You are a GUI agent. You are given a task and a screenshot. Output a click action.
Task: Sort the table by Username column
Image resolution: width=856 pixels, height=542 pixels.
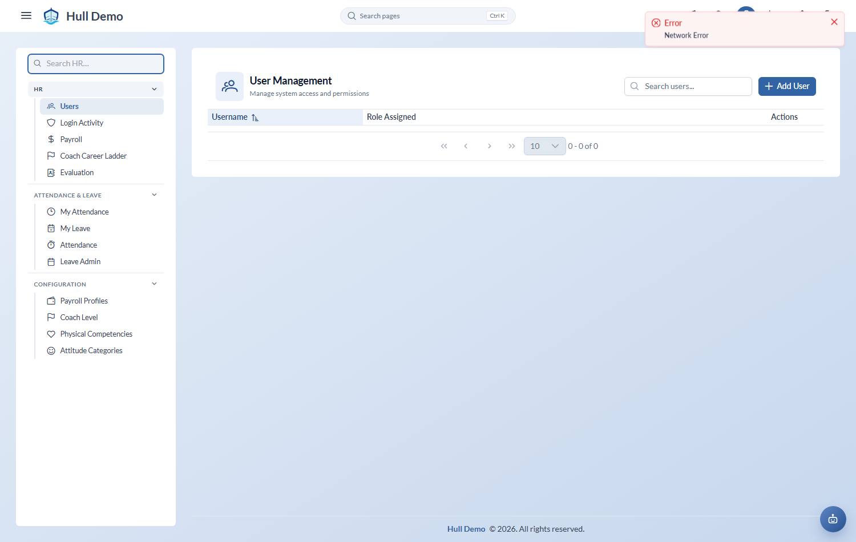[x=285, y=117]
